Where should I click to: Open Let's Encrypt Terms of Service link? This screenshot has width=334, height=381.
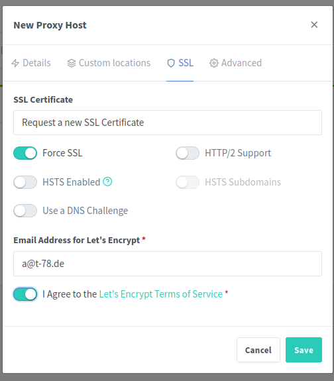point(160,294)
